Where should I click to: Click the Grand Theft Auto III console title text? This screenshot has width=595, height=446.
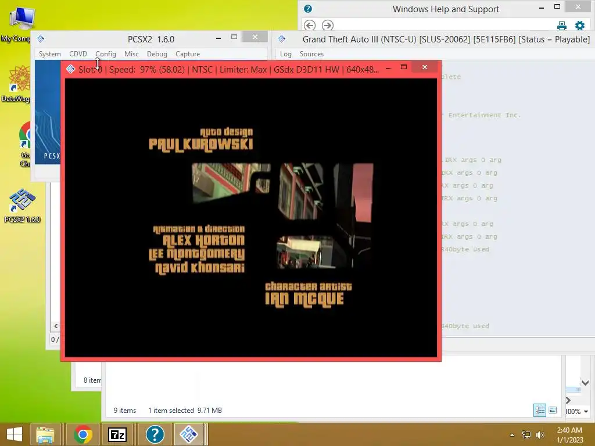tap(446, 39)
